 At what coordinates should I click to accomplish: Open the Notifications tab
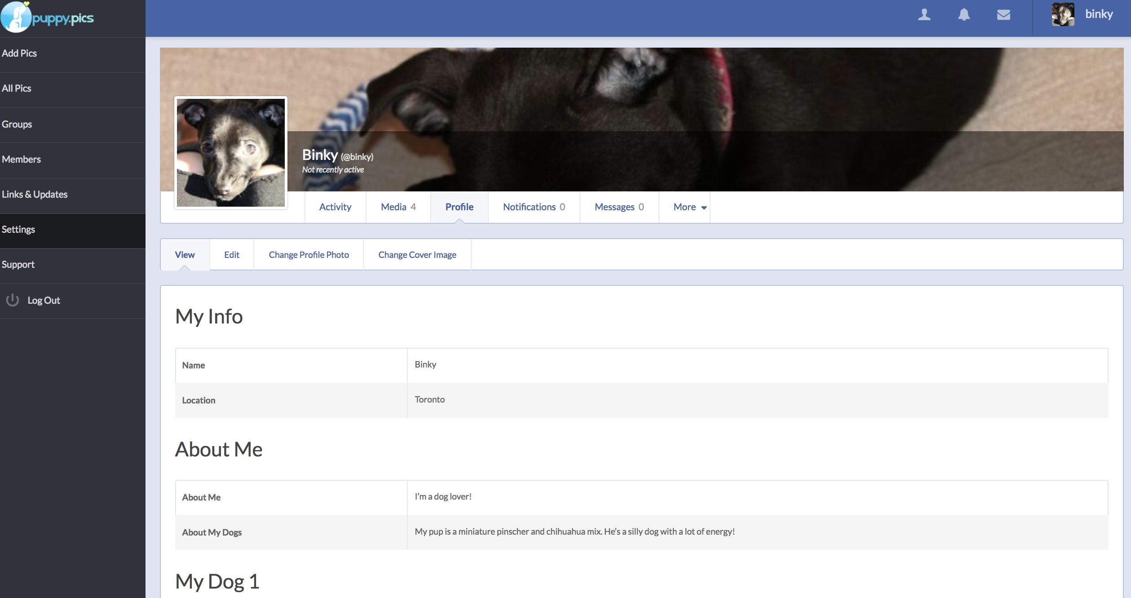coord(534,207)
